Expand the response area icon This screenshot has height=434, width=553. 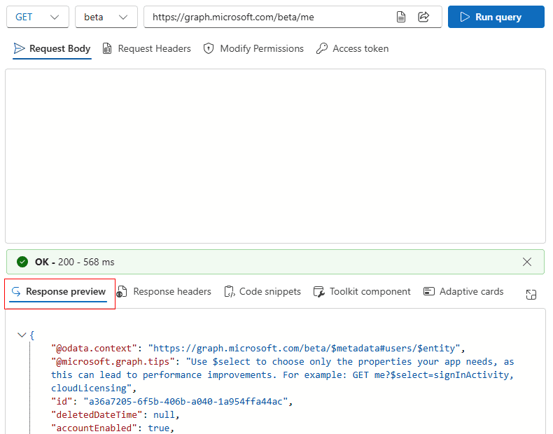pos(531,295)
